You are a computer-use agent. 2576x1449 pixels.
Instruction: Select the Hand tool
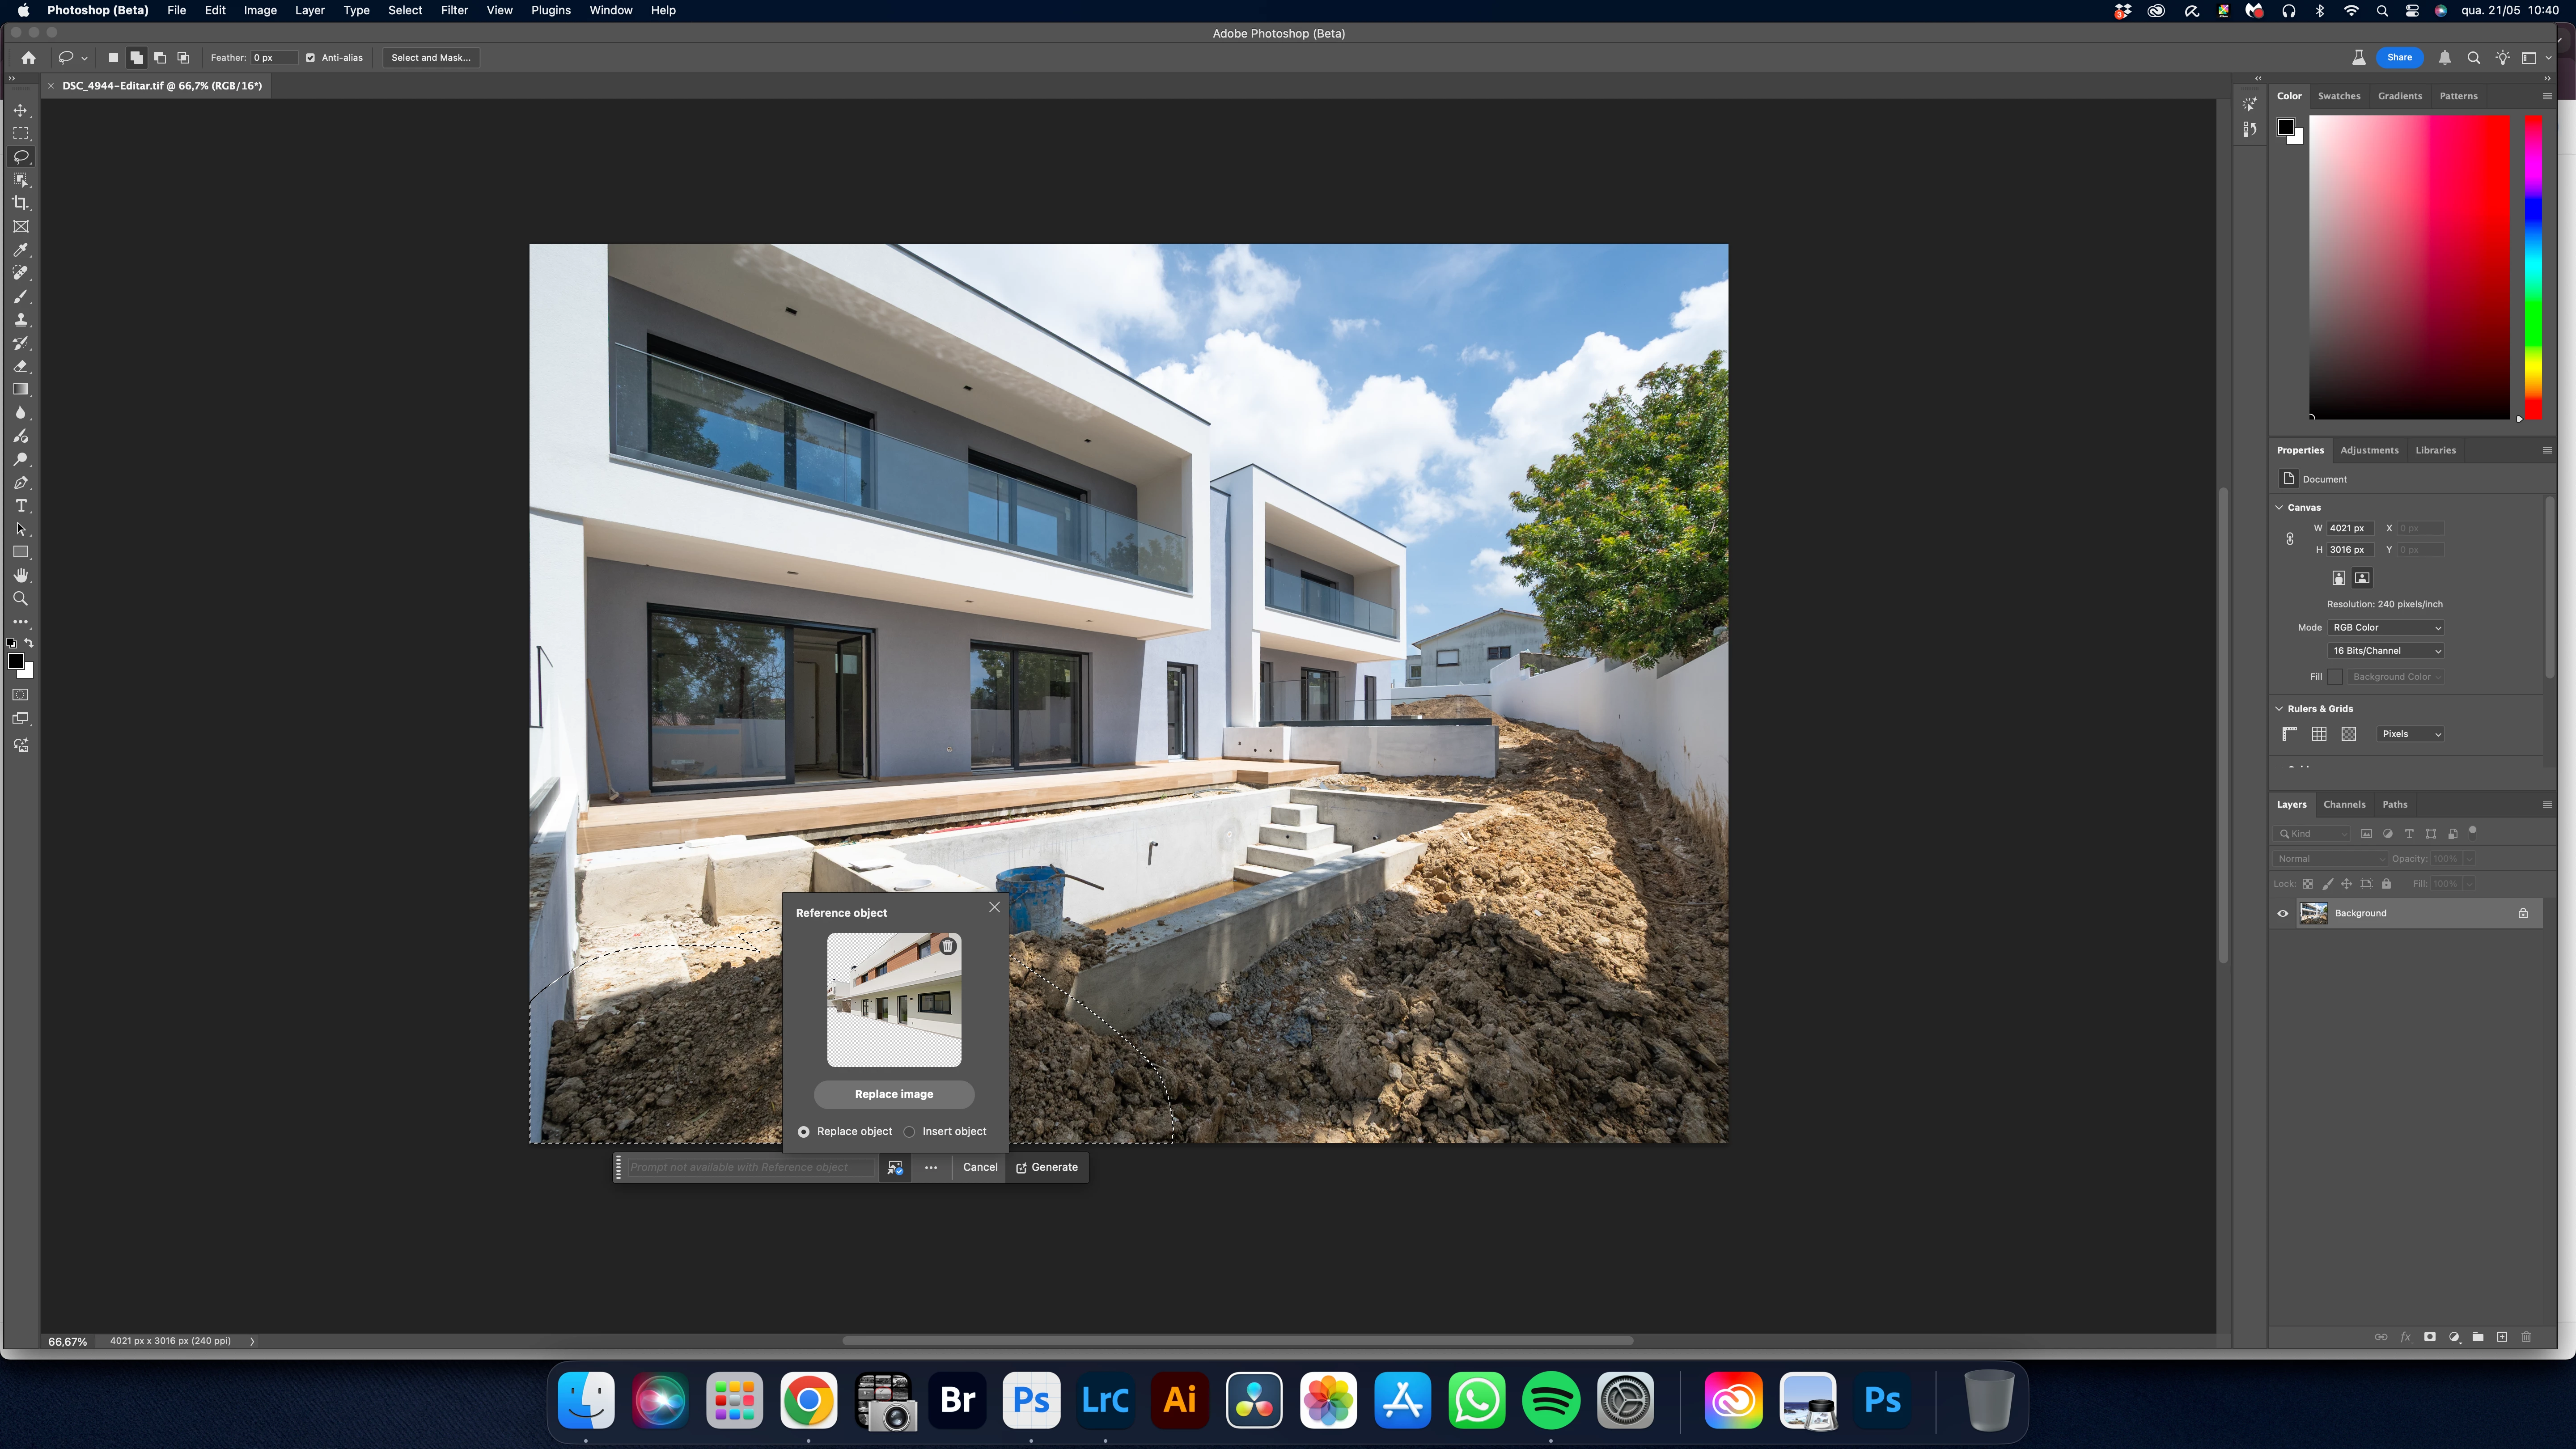pos(20,576)
